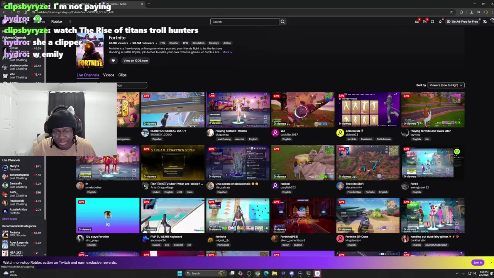Expand the Fortnite description with More

click(x=227, y=52)
